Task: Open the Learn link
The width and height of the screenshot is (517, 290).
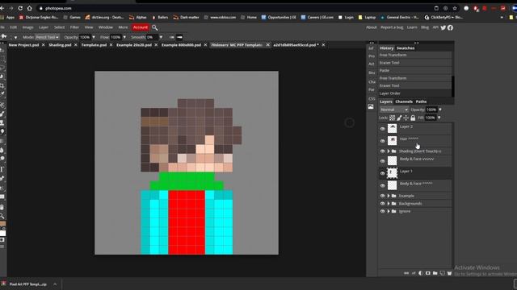Action: (412, 27)
